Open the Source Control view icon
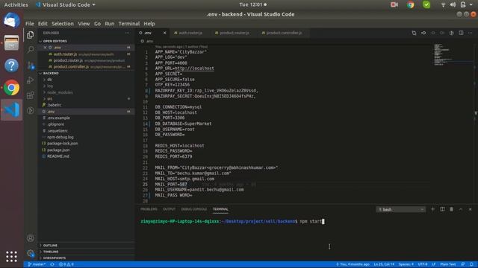This screenshot has height=268, width=478. 31,65
